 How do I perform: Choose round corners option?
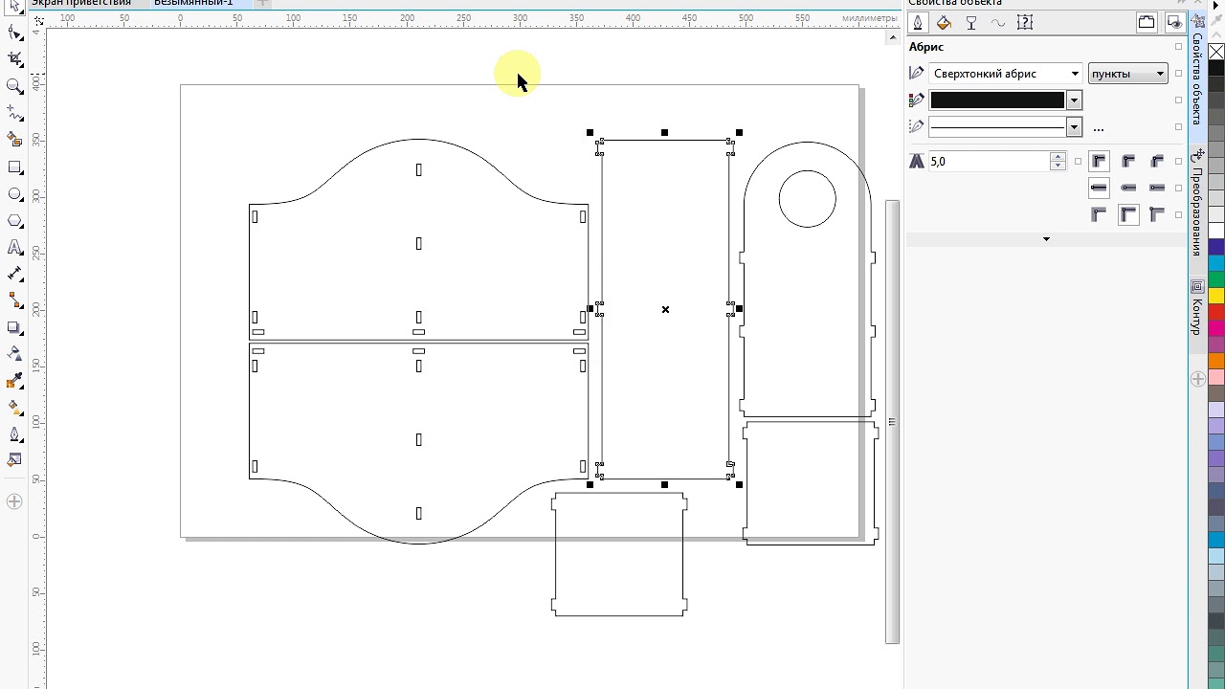click(x=1128, y=162)
